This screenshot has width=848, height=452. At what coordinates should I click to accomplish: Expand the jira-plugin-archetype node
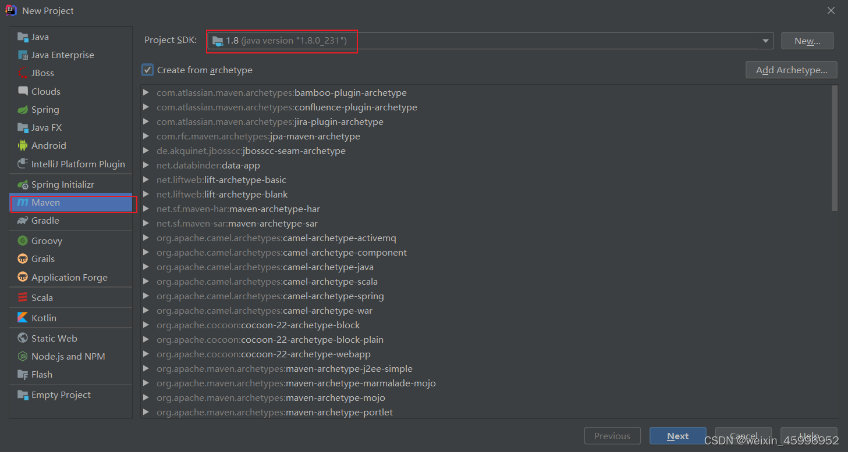(146, 121)
